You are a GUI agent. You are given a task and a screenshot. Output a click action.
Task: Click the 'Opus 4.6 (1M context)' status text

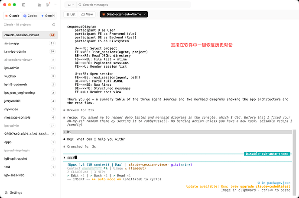(x=88, y=165)
